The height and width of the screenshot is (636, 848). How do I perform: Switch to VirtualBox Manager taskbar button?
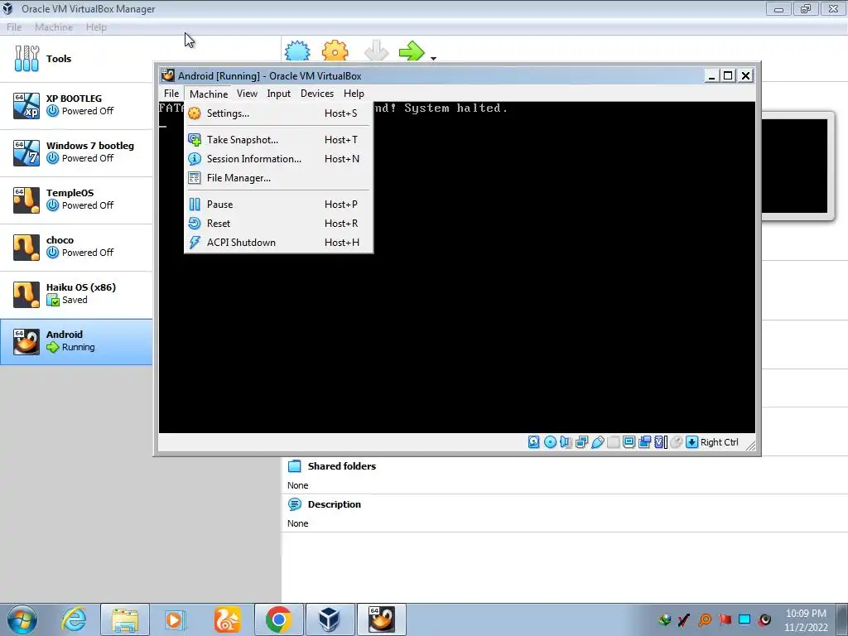(330, 619)
